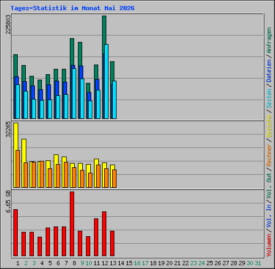Screen dimensions: 275x269
Task: Click the Anfragen legend text
Action: [x=269, y=40]
